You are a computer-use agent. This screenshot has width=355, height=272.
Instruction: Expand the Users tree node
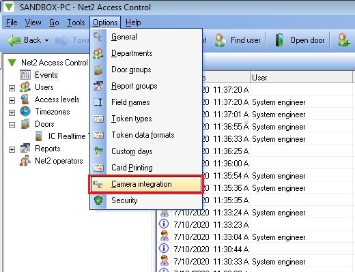12,88
